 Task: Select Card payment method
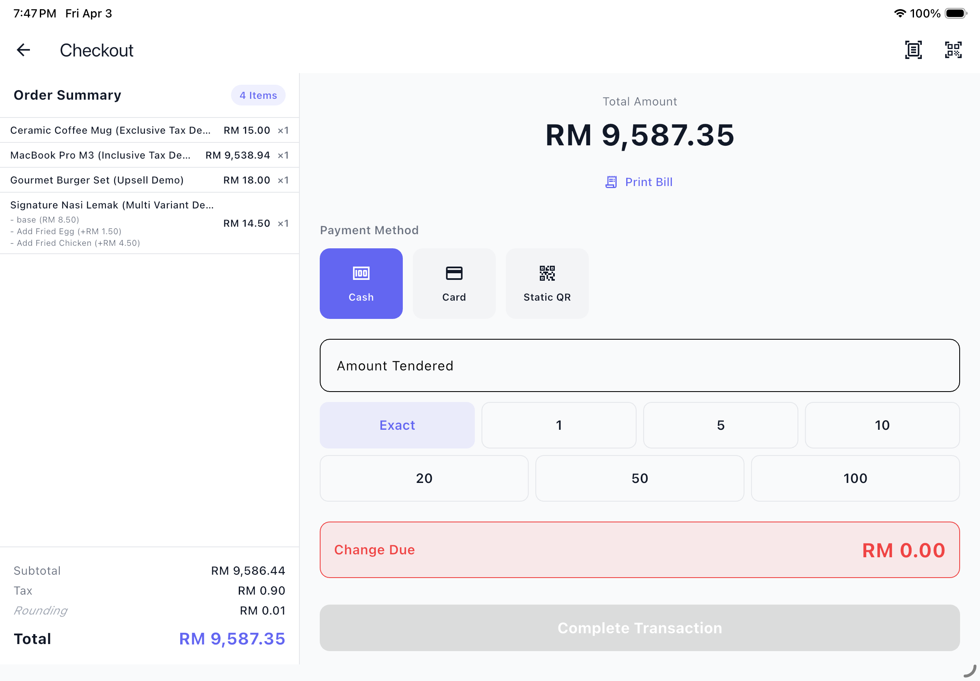[x=454, y=283]
